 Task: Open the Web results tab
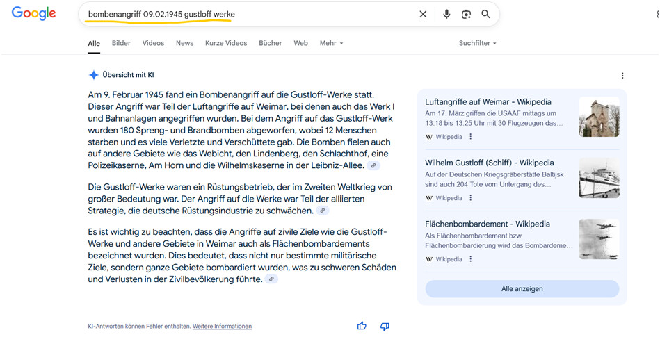point(300,43)
